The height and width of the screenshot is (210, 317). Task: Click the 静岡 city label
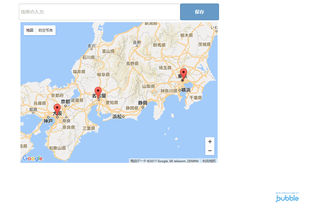143,103
